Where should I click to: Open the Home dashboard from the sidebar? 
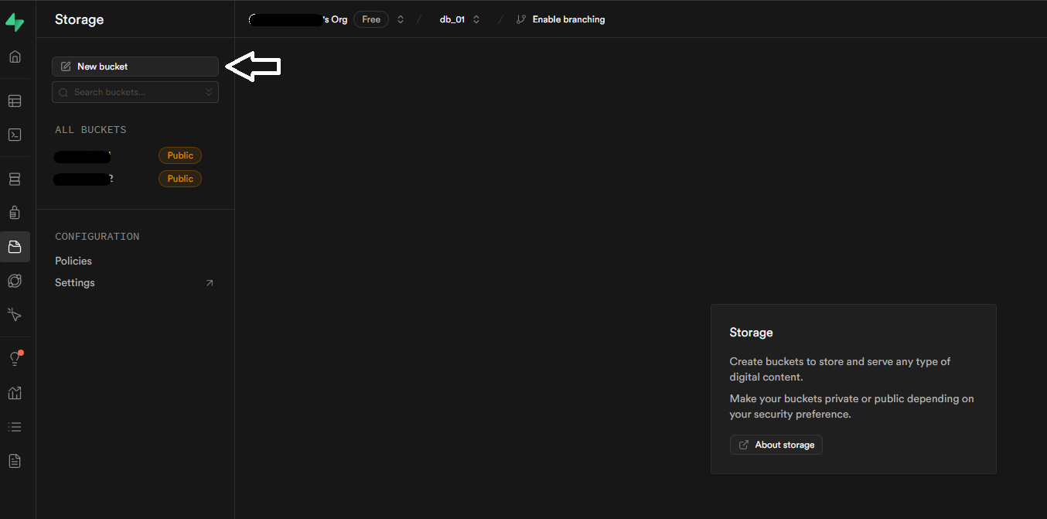(15, 56)
